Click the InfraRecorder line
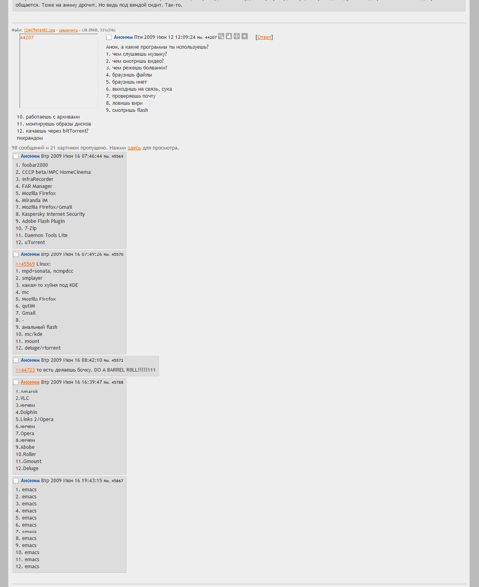Image resolution: width=479 pixels, height=587 pixels. click(x=35, y=179)
